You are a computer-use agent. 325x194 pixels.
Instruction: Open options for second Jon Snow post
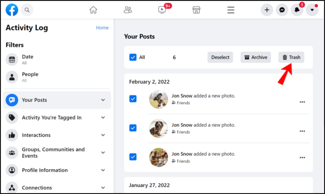pos(302,131)
